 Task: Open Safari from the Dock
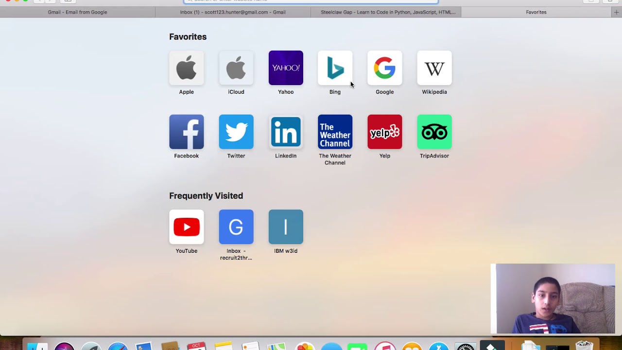pyautogui.click(x=117, y=346)
